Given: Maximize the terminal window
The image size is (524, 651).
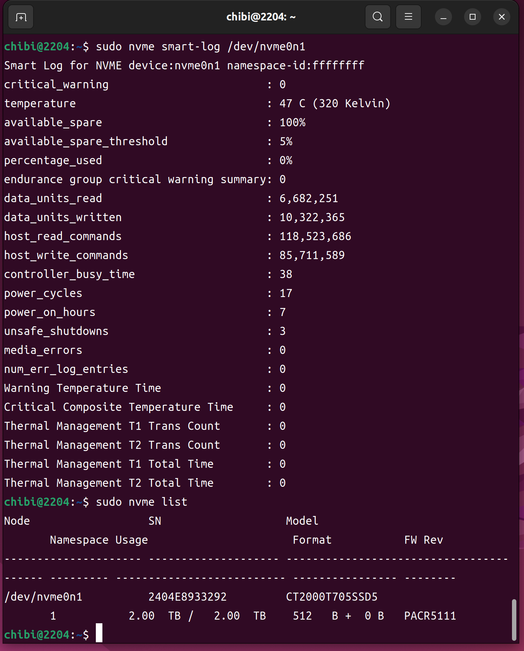Looking at the screenshot, I should point(472,17).
